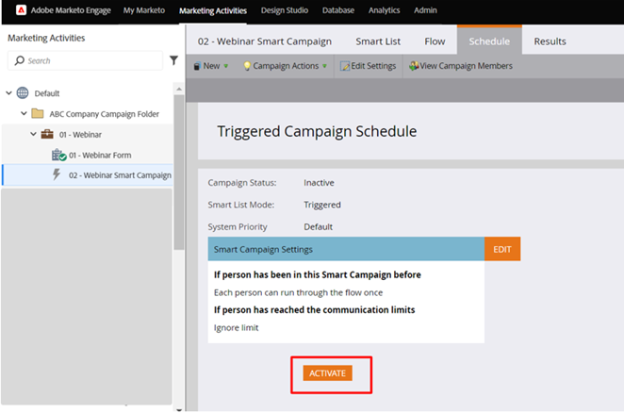Image resolution: width=624 pixels, height=413 pixels.
Task: Select the 02 - Webinar Smart Campaign tab
Action: click(x=265, y=41)
